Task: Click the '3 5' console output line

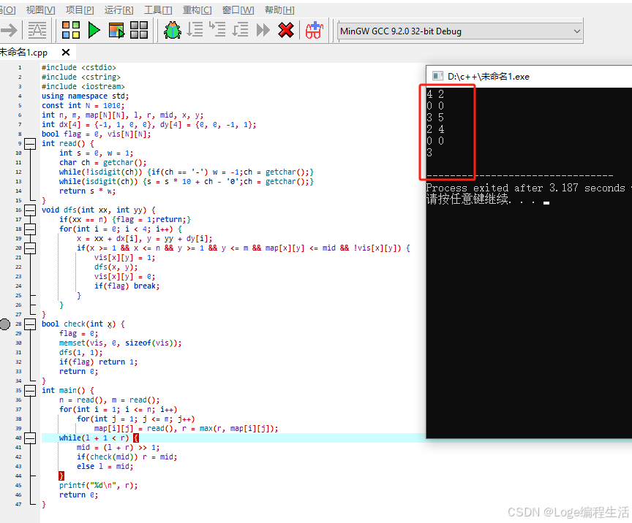Action: 435,118
